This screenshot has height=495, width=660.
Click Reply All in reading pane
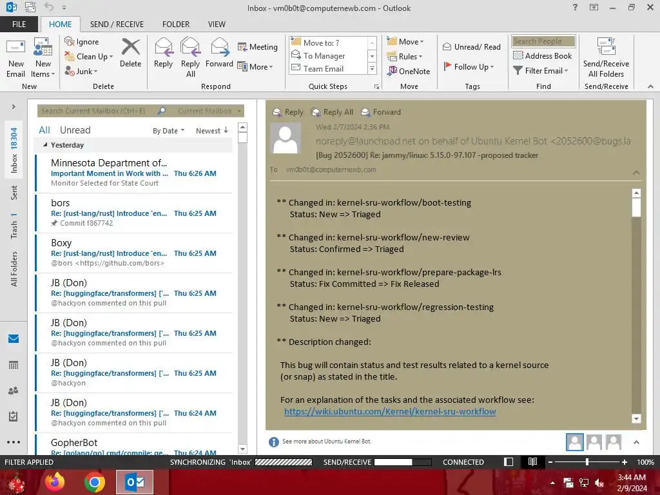332,112
